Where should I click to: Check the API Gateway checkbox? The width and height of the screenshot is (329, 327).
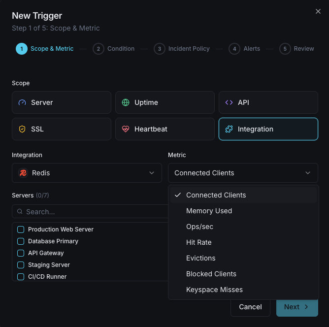(x=21, y=253)
